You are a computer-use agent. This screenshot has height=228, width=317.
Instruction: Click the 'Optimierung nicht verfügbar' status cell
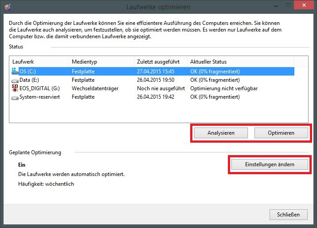point(223,88)
